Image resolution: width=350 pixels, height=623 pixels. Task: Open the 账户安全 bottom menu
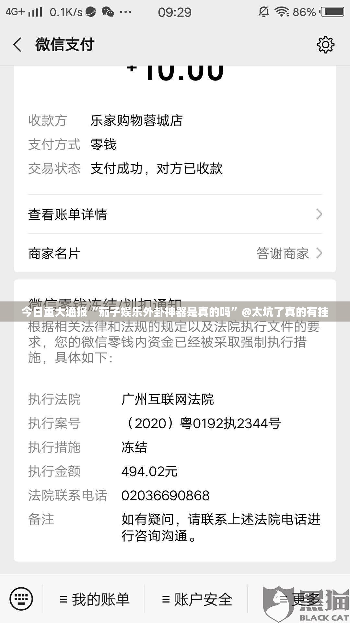pos(197,599)
